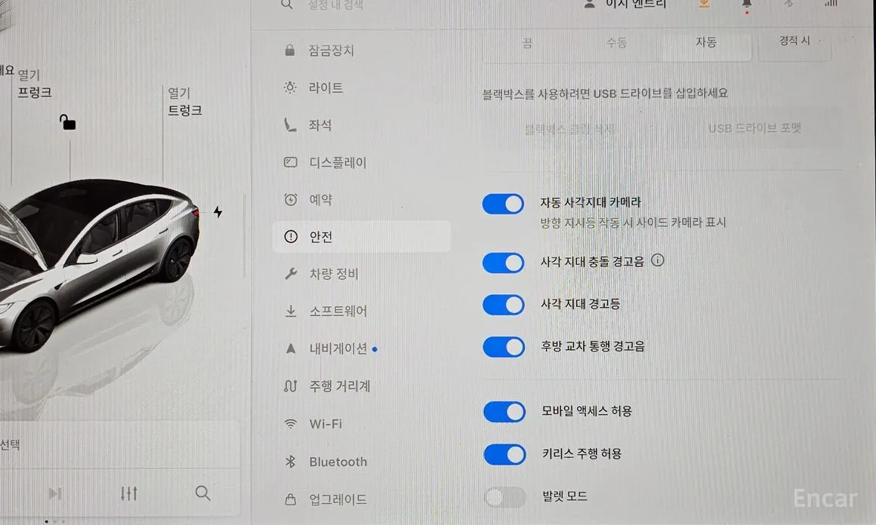
Task: Click the frunk unlock padlock icon
Action: [x=68, y=122]
